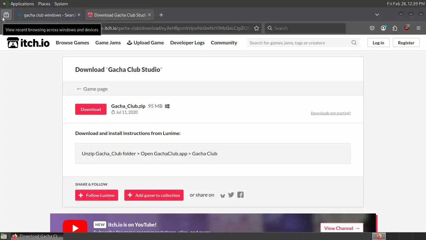Screen dimensions: 426x240
Task: Click the Windows platform icon
Action: pos(167,106)
